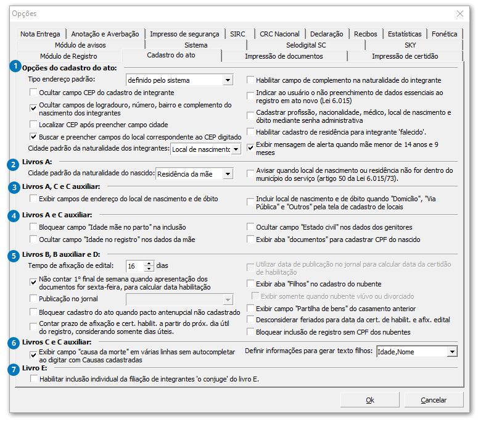Expand Tipo endereço padrão dropdown

pyautogui.click(x=228, y=80)
